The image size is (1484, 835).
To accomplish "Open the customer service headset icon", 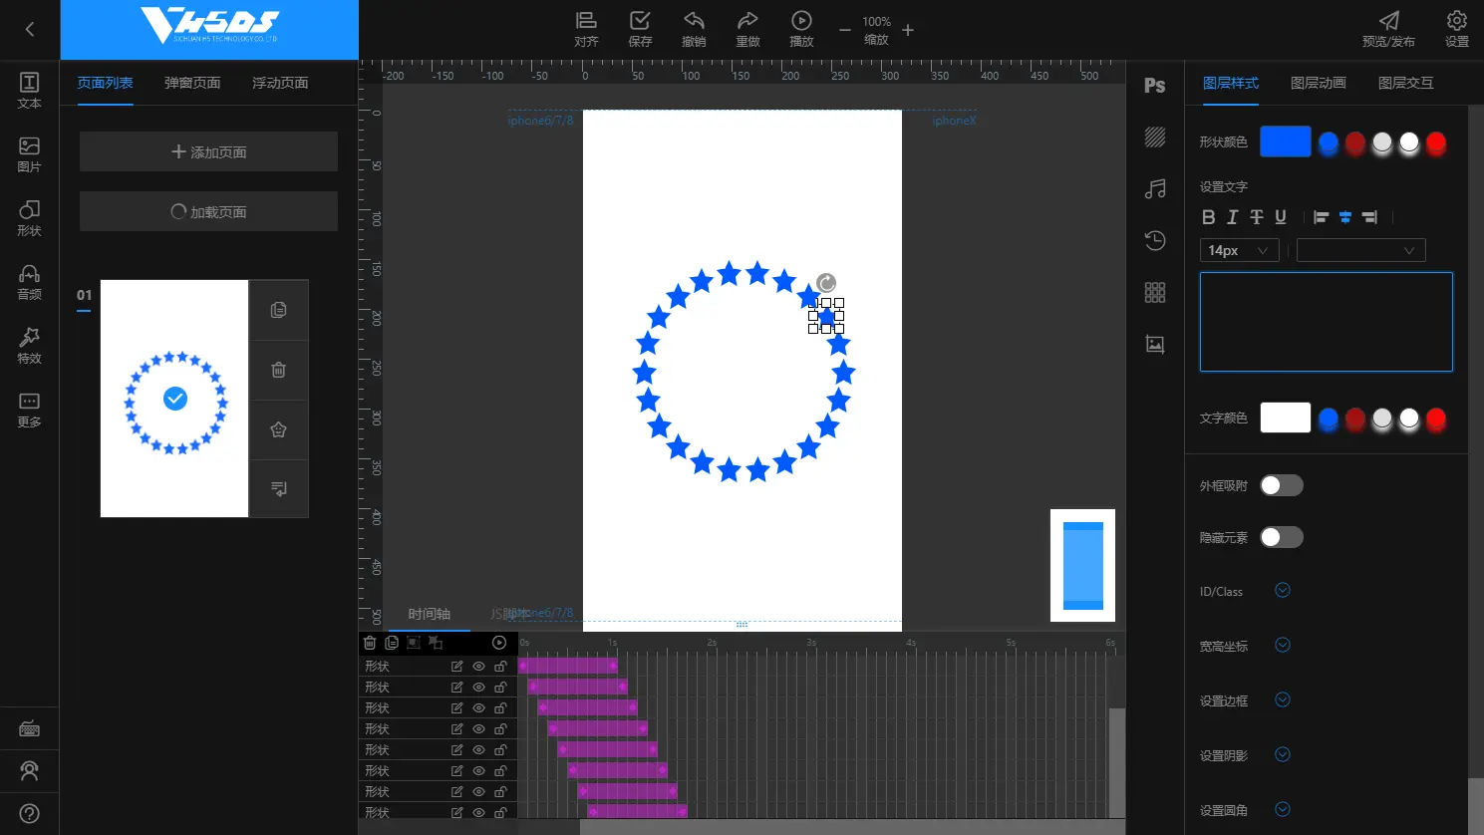I will 30,770.
